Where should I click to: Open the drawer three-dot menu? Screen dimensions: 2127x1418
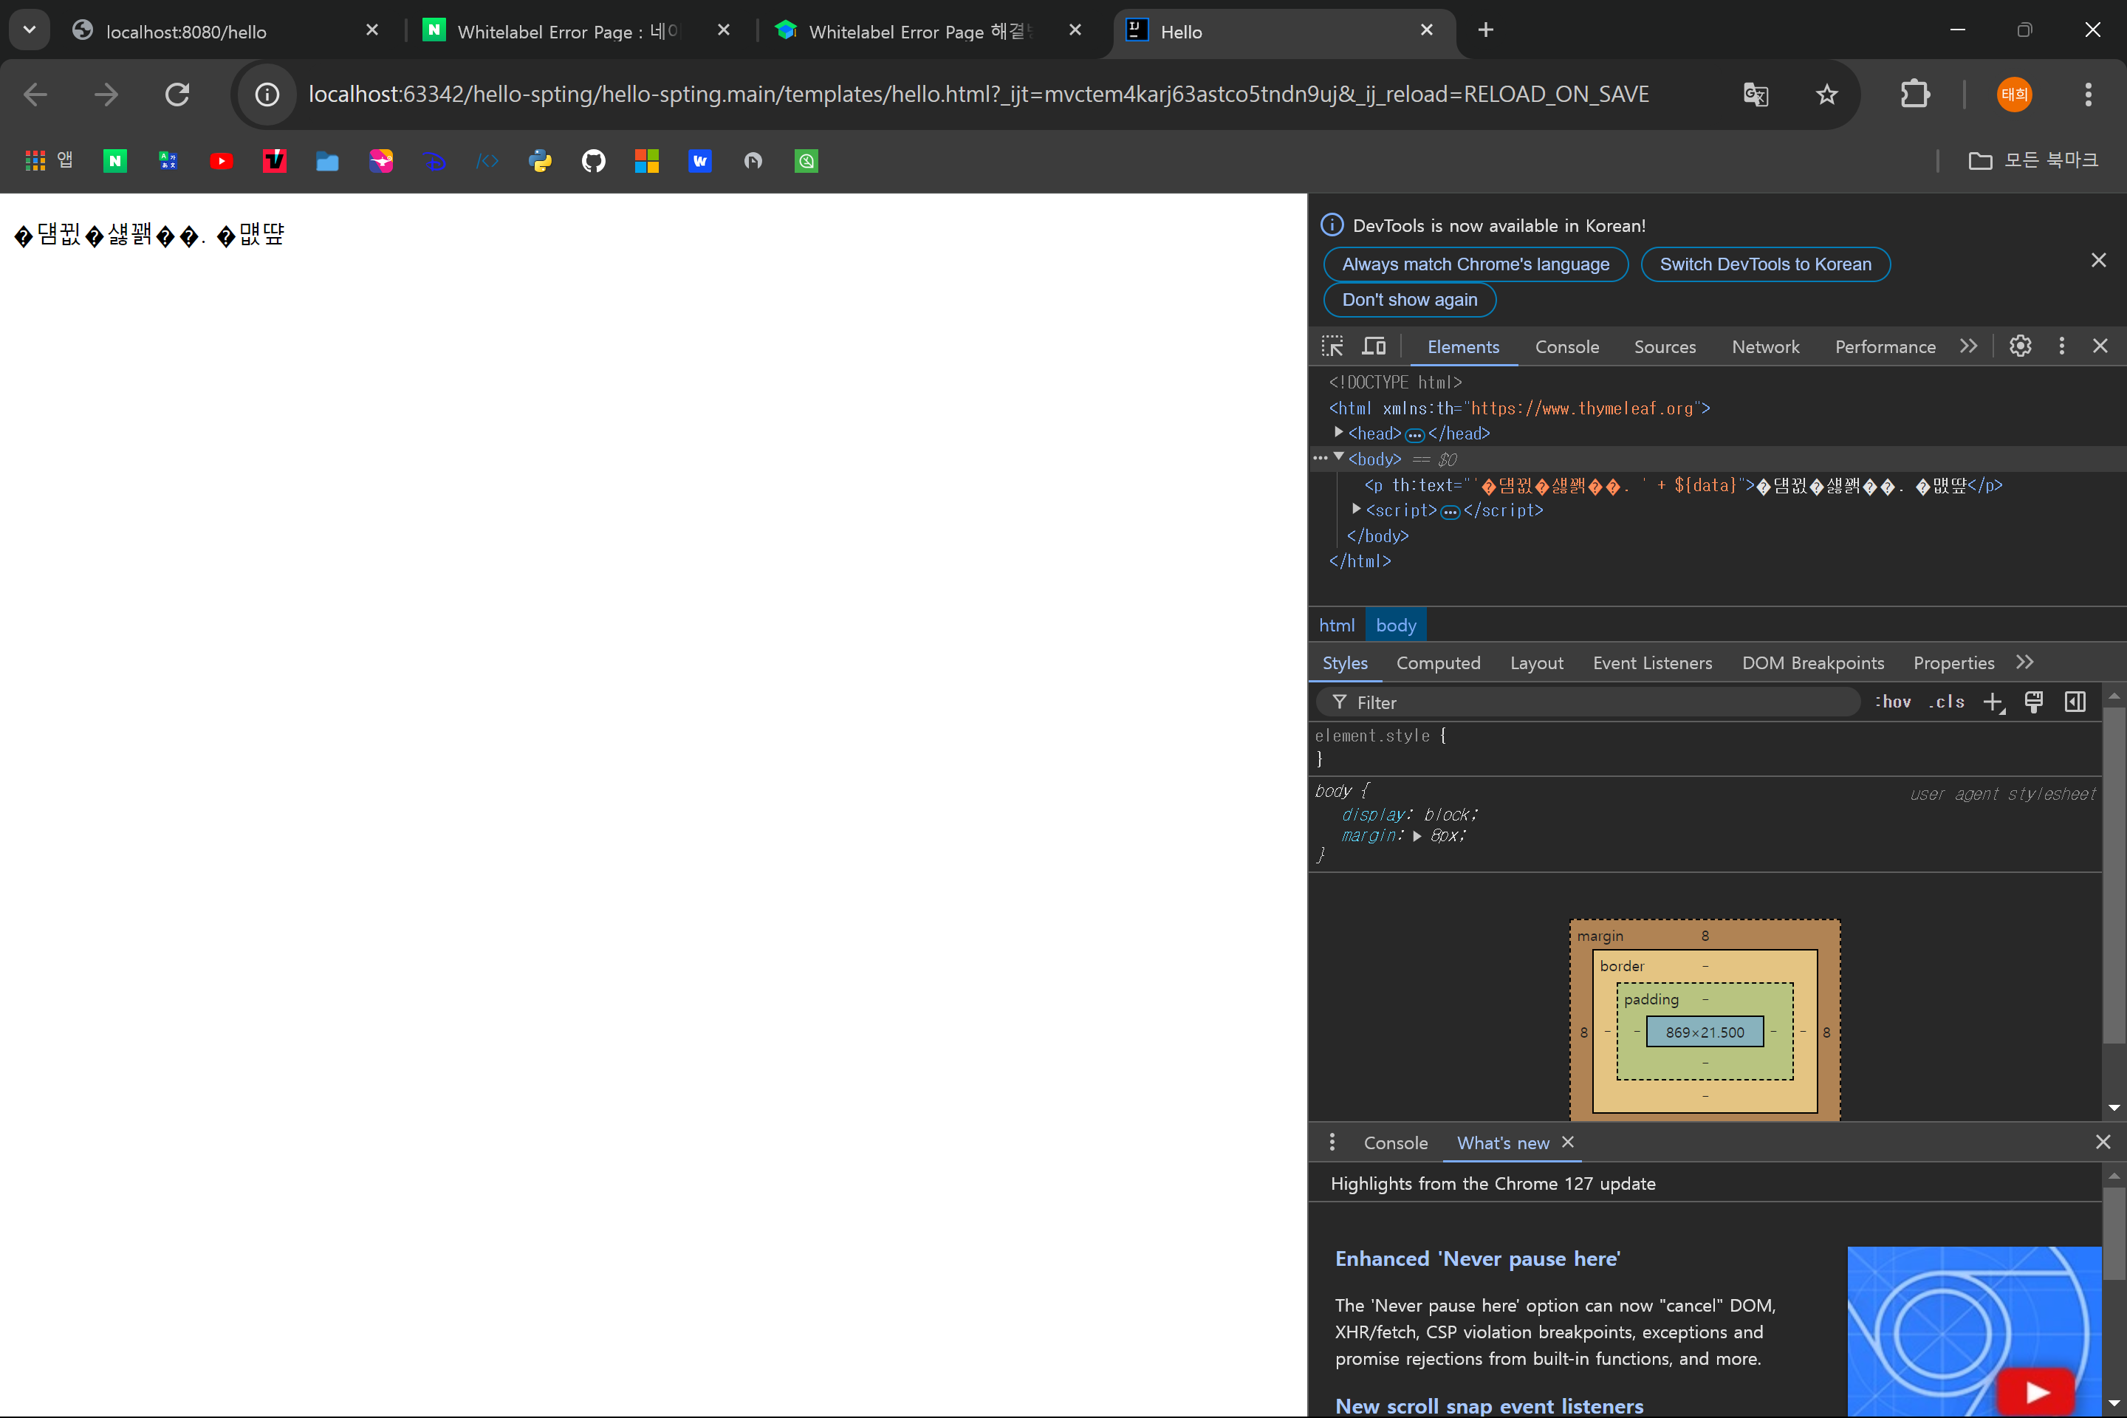1332,1143
